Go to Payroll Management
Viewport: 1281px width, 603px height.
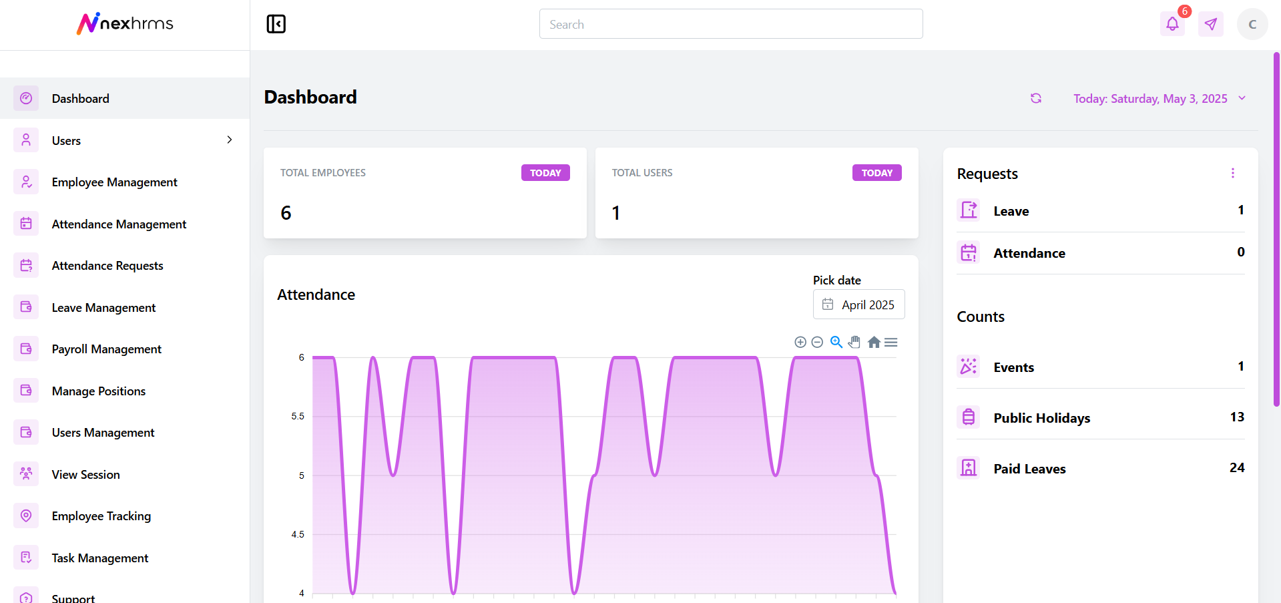pyautogui.click(x=125, y=349)
